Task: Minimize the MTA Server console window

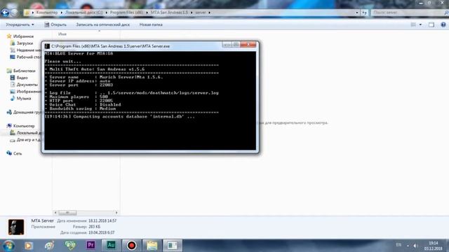Action: [227, 45]
